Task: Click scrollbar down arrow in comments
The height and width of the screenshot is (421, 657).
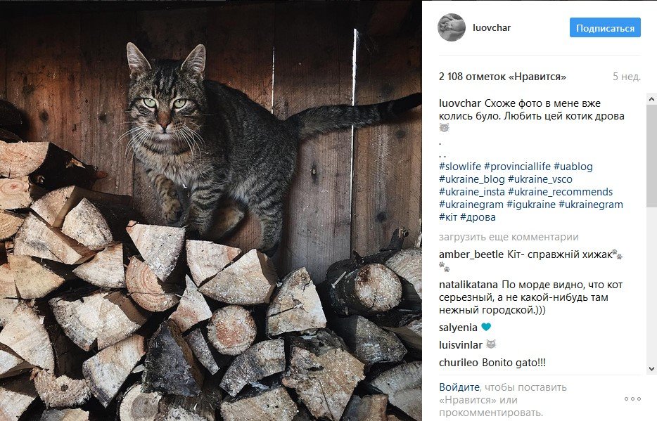Action: [x=651, y=369]
